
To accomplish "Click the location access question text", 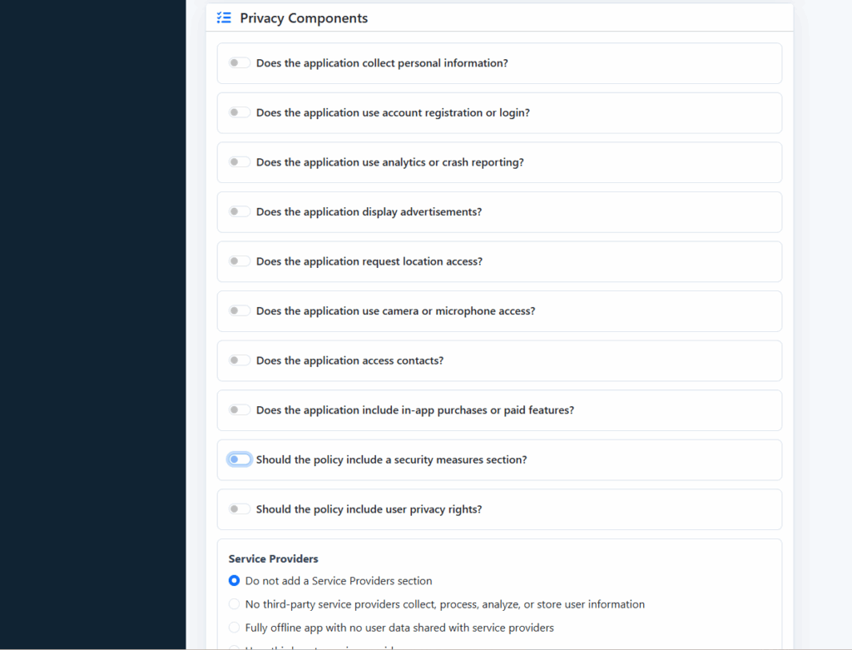I will coord(369,261).
